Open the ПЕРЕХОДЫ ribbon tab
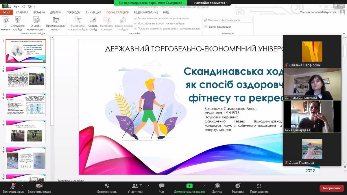 (73, 12)
